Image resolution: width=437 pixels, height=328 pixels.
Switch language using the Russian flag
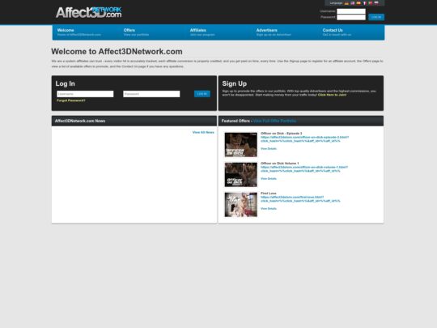tap(376, 3)
